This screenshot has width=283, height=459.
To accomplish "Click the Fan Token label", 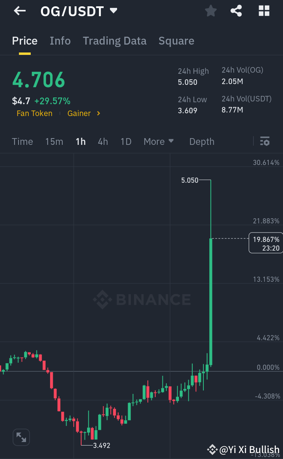I will point(34,113).
